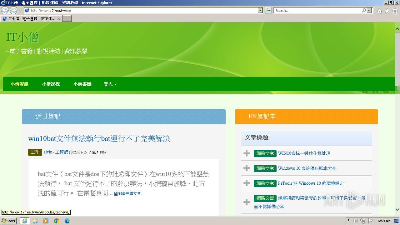Image resolution: width=400 pixels, height=225 pixels.
Task: Open WIN10系统一键优化批处理 article link
Action: [x=304, y=153]
